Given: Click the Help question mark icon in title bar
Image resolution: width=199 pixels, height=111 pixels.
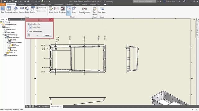Looking at the screenshot, I should (184, 1).
